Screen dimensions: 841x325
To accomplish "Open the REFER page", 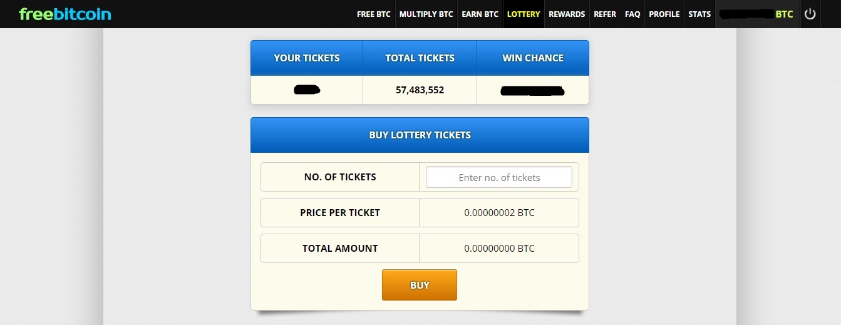I will pos(605,14).
